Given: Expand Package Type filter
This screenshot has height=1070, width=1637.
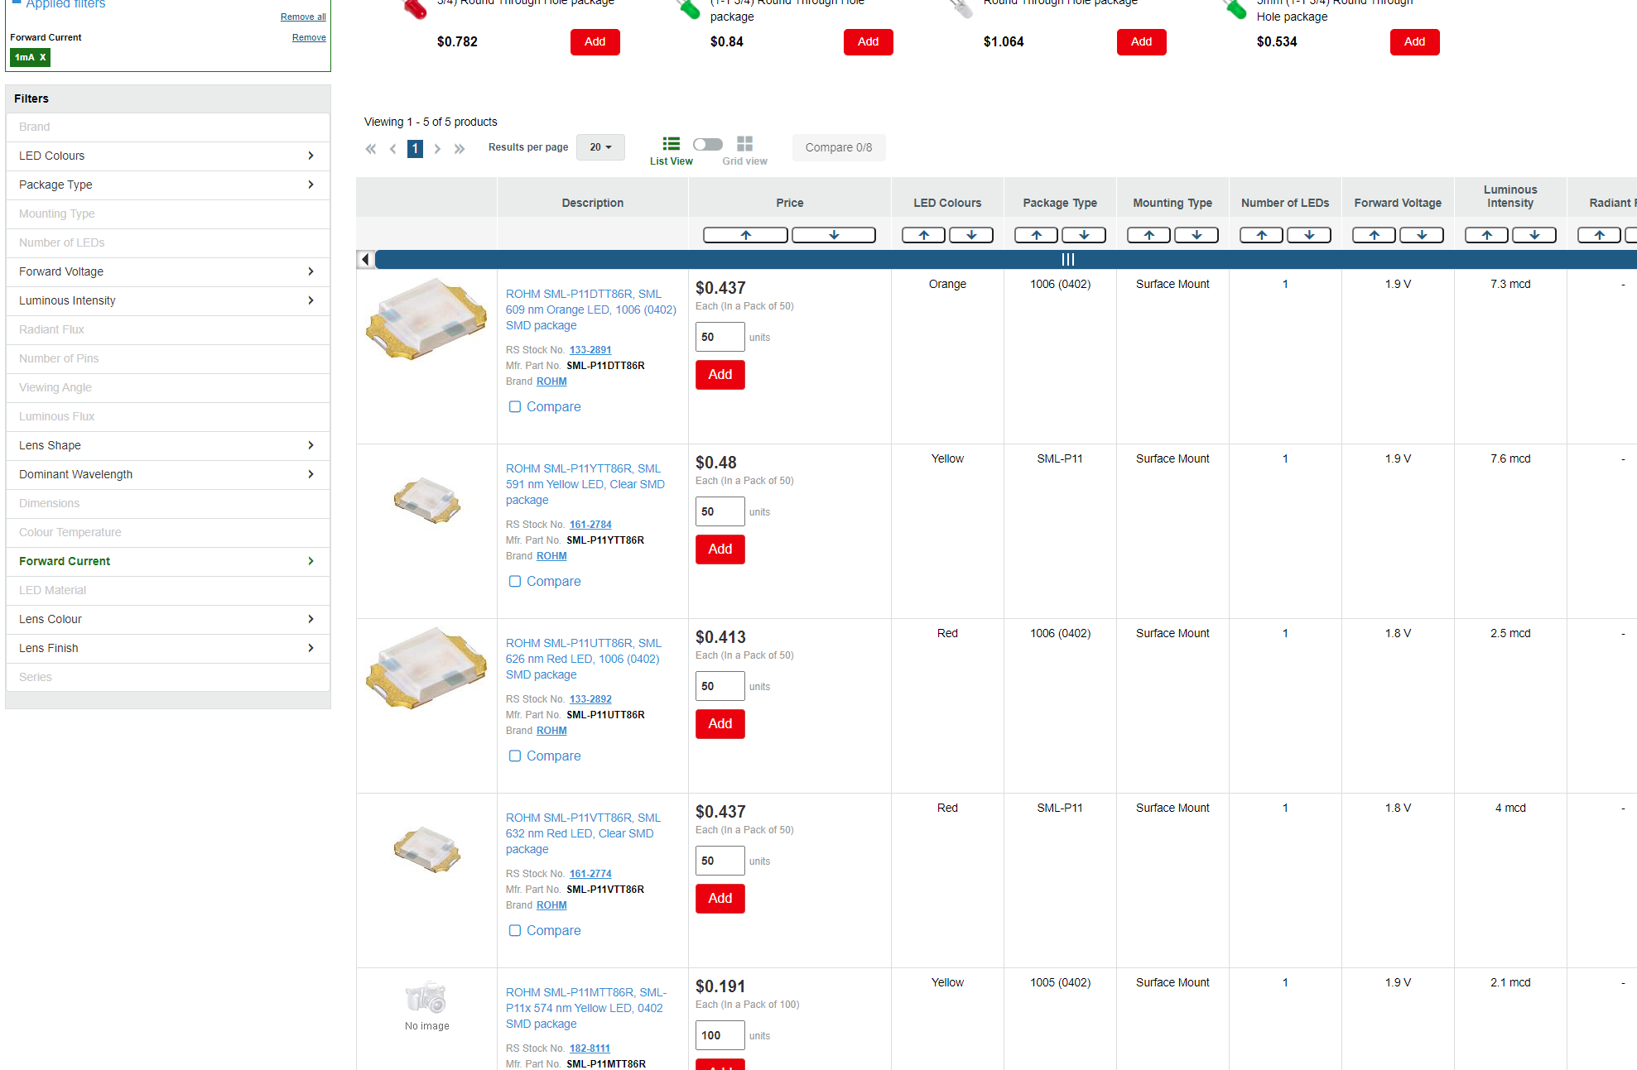Looking at the screenshot, I should (x=168, y=185).
